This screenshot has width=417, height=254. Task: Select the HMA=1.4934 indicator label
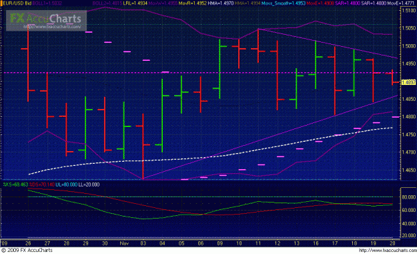click(247, 3)
